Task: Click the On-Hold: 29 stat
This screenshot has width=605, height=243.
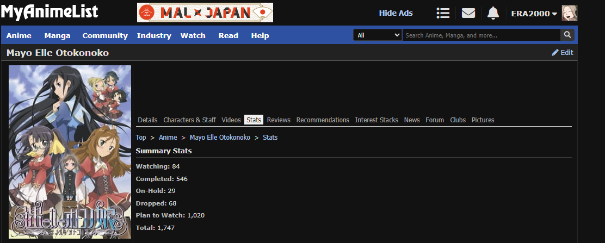Action: (156, 191)
